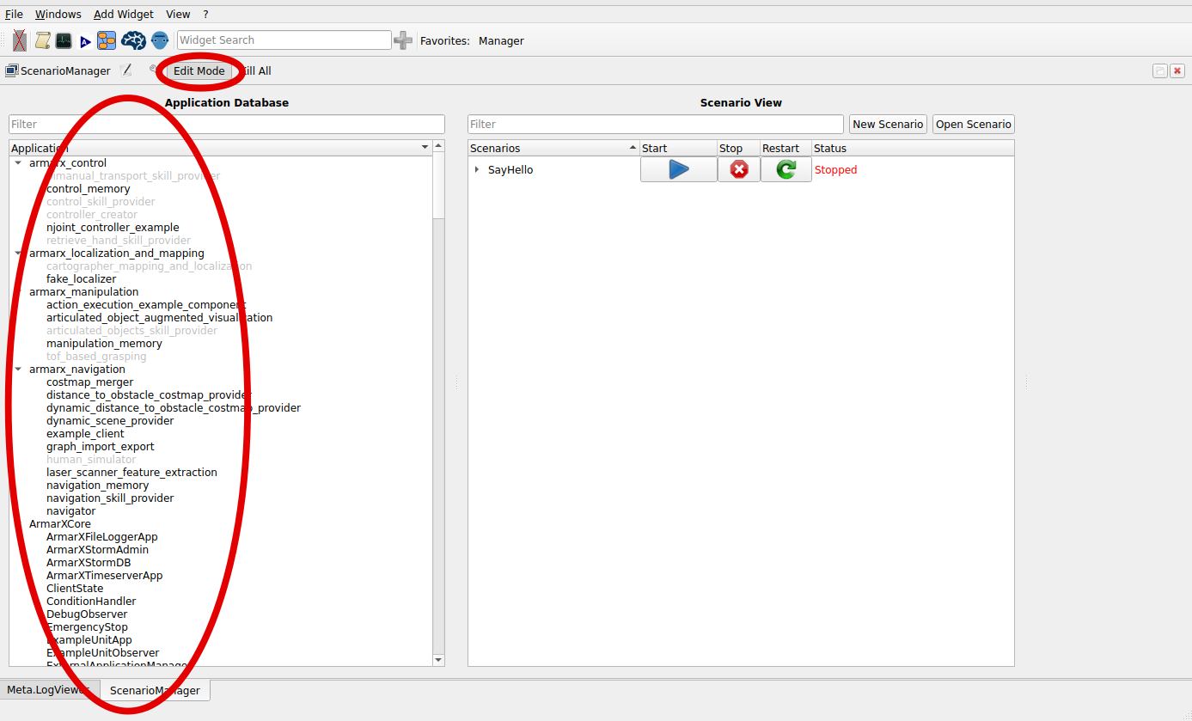The height and width of the screenshot is (721, 1192).
Task: Click the brain-shaped toolbar icon
Action: click(133, 40)
